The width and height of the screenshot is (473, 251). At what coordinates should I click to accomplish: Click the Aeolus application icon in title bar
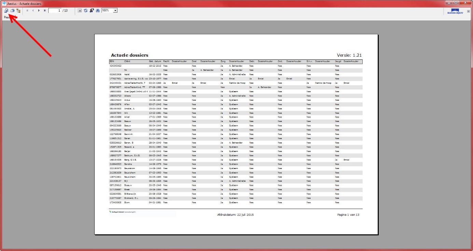(4, 3)
